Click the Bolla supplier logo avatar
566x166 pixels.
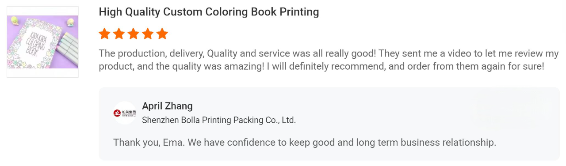[125, 113]
